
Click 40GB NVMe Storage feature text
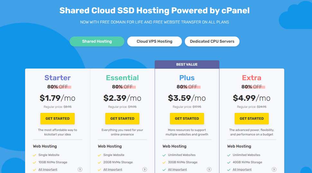247,162
